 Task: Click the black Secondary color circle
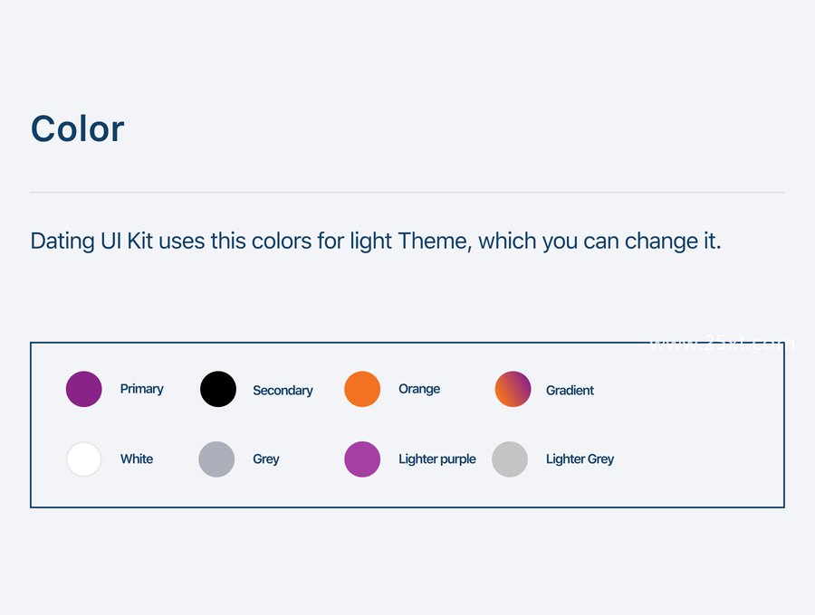click(218, 389)
